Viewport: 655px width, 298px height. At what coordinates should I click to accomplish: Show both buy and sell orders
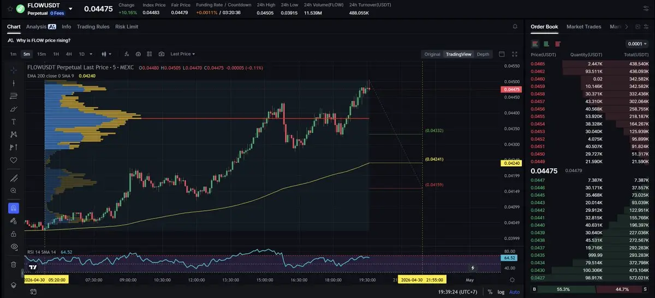point(535,44)
